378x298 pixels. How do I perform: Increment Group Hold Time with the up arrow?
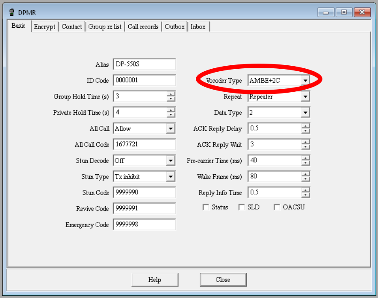tap(171, 94)
